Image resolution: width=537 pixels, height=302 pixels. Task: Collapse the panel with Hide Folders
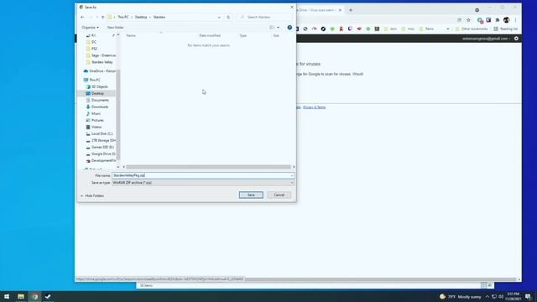coord(92,195)
